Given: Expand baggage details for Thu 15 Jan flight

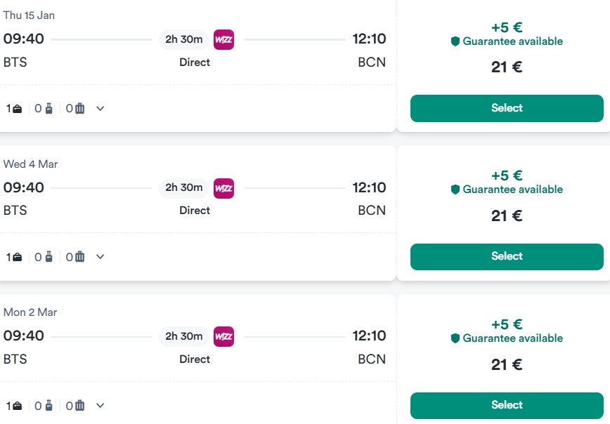Looking at the screenshot, I should pyautogui.click(x=100, y=109).
